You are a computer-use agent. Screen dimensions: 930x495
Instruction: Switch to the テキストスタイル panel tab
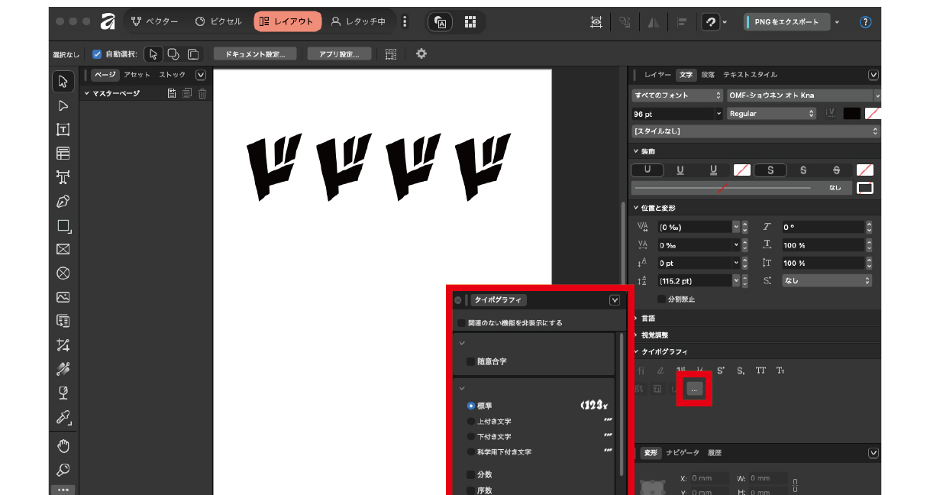751,75
